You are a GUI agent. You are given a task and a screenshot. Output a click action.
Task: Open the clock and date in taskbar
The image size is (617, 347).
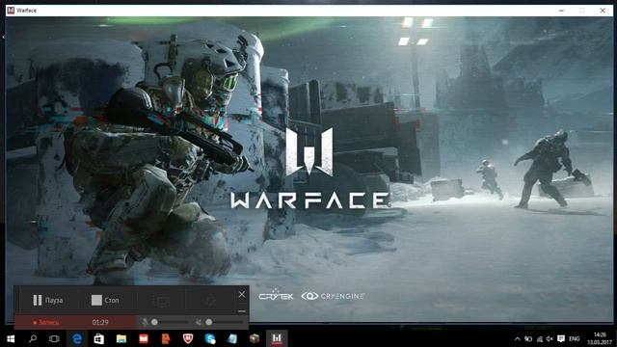pyautogui.click(x=600, y=338)
